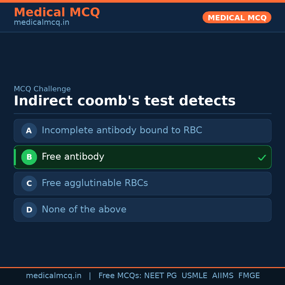The image size is (285, 285).
Task: Click the question heading Indirect coomb's test detects
Action: 125,101
